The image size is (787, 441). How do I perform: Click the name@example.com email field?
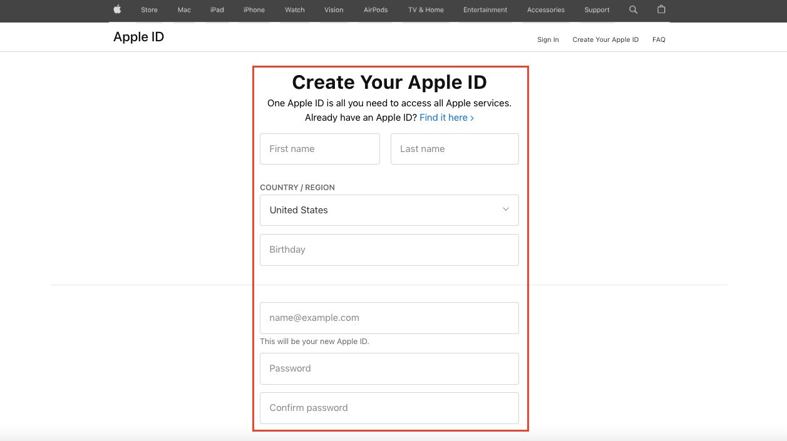389,318
